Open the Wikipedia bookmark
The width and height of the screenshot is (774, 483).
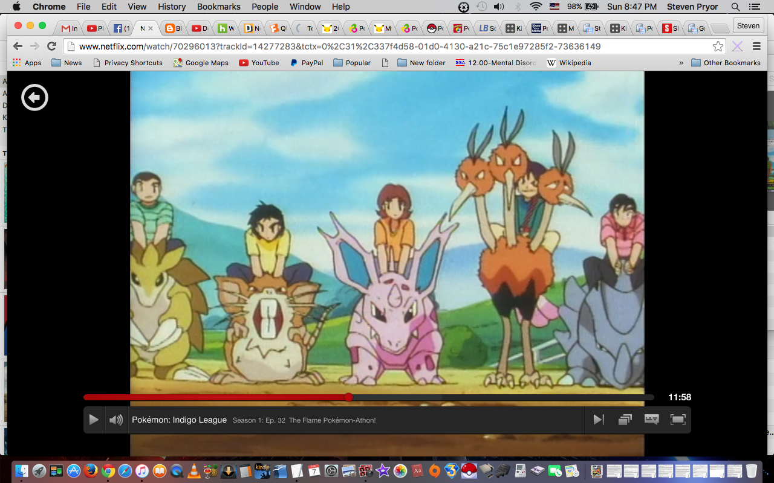[x=569, y=63]
